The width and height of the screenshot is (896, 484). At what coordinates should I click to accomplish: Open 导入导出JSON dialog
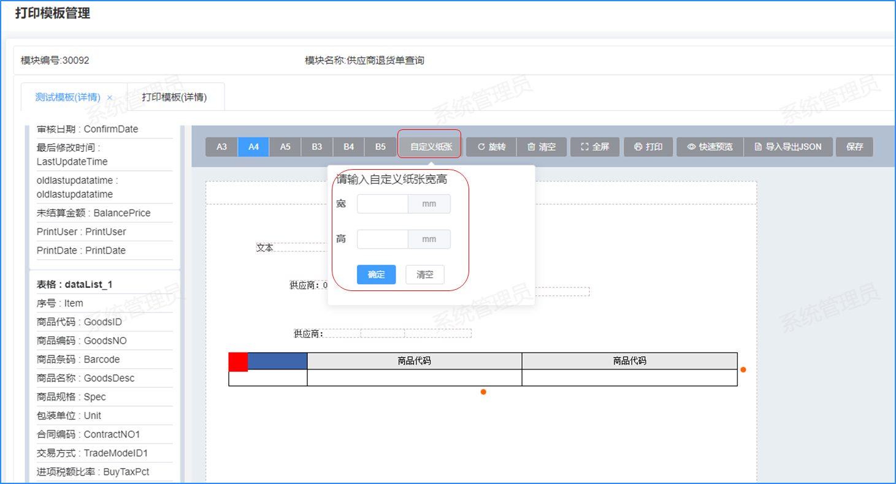[x=788, y=147]
